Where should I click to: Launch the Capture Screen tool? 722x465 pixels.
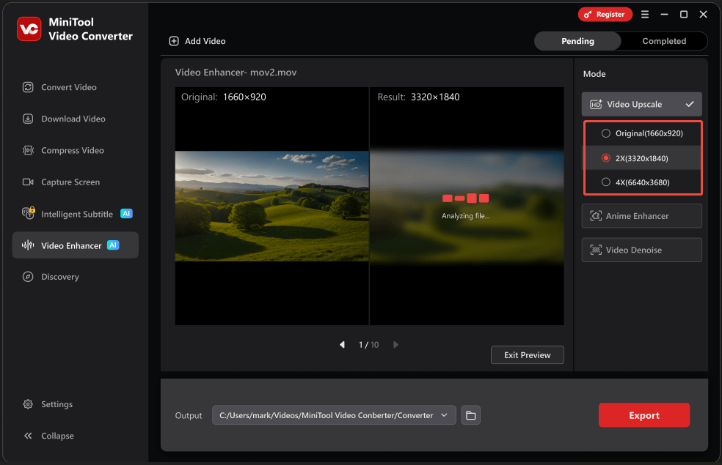(x=72, y=182)
